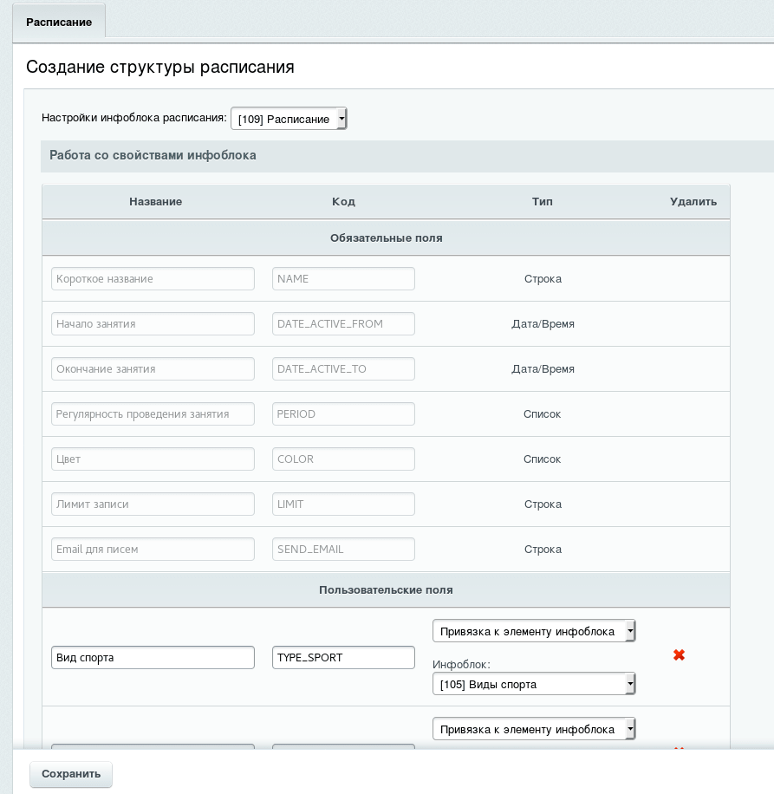Image resolution: width=774 pixels, height=794 pixels.
Task: Save with the Сохранить button
Action: (x=71, y=774)
